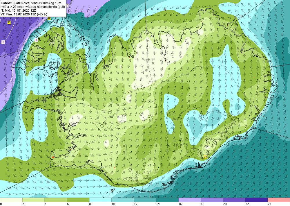Screen dimensions: 290x206
Task: Click the legend scale value "16"
Action: pyautogui.click(x=180, y=204)
